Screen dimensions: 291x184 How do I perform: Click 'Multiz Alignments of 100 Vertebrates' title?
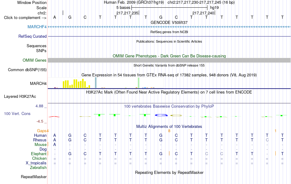(169, 127)
